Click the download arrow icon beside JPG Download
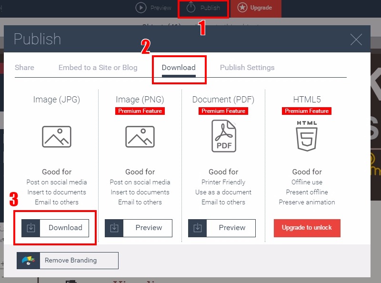Viewport: 381px width, 283px height. 31,228
